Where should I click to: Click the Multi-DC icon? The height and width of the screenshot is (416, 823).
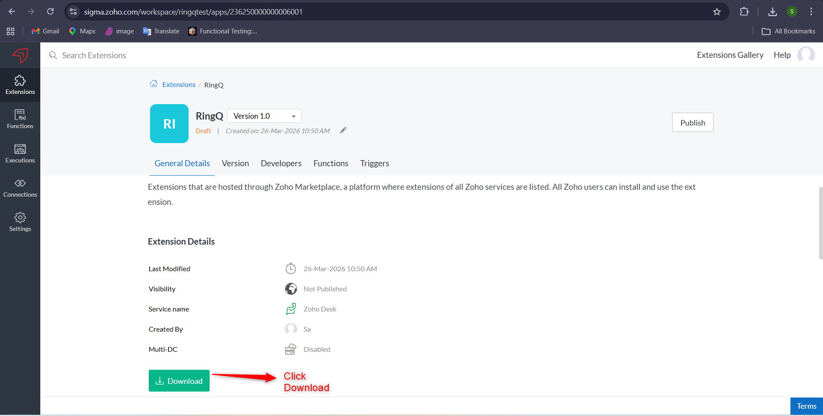(291, 349)
